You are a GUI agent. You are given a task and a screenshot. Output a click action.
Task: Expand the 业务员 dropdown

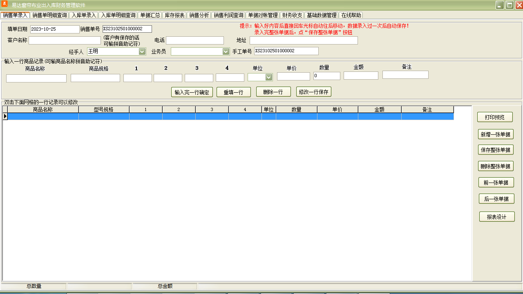point(226,51)
